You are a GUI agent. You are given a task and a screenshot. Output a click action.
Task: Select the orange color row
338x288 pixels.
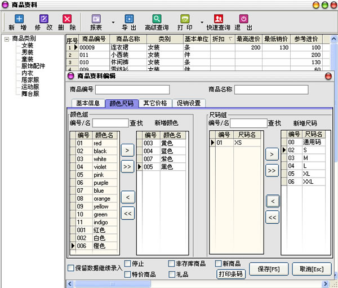click(x=101, y=198)
